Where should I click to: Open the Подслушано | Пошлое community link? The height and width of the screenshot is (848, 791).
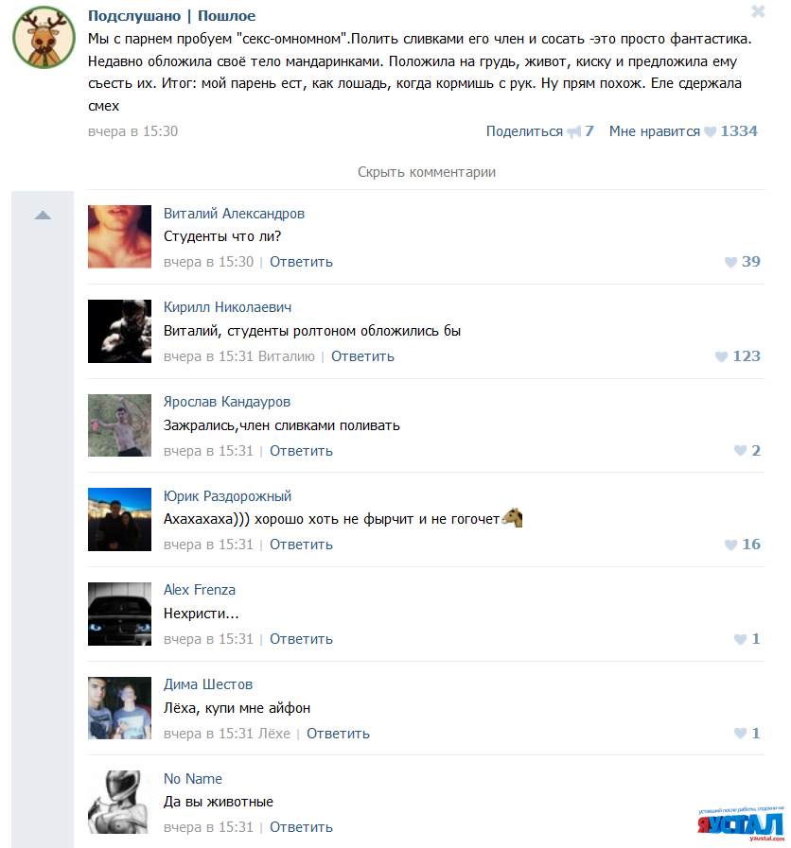click(x=171, y=16)
